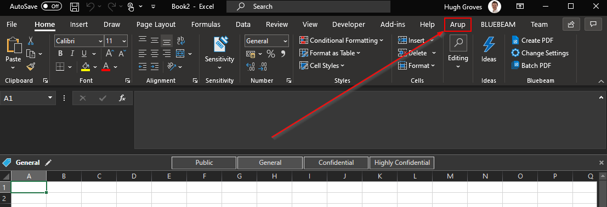
Task: Click Decrease Indent icon
Action: (x=143, y=66)
